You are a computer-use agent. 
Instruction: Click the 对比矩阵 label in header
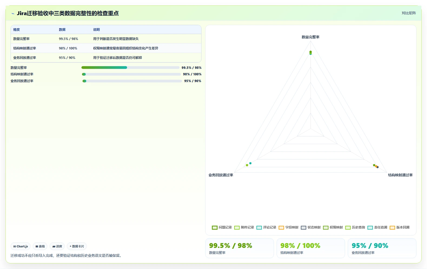[409, 13]
